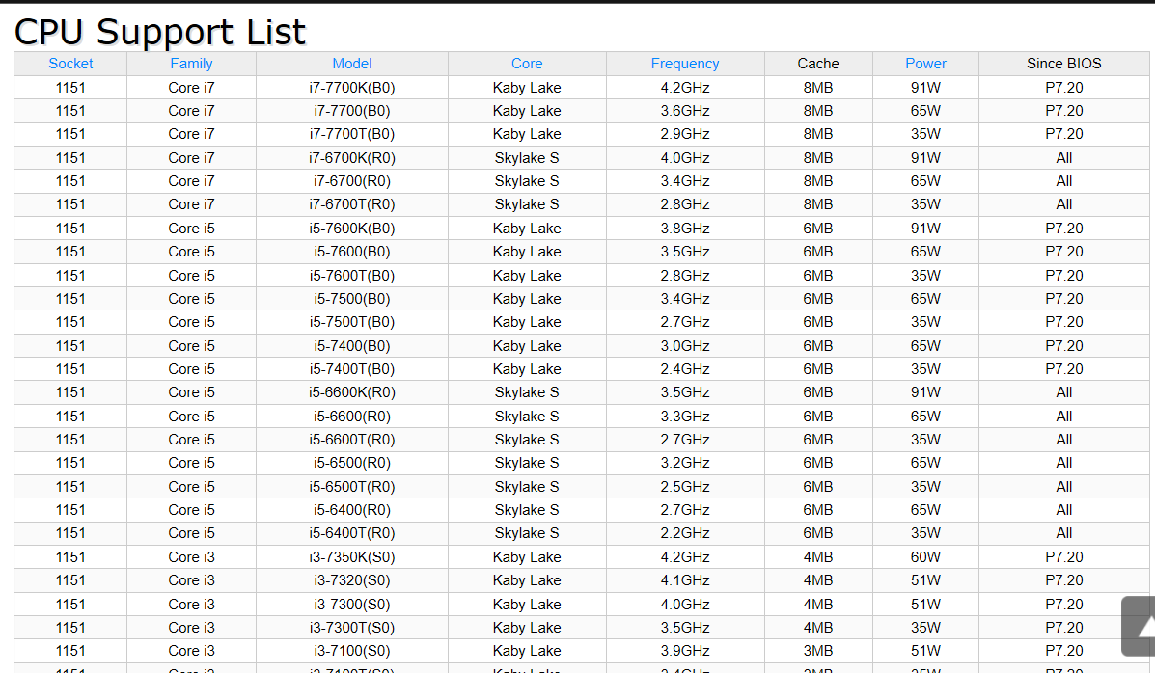The width and height of the screenshot is (1155, 673).
Task: Select the i3-7300(S0) model cell
Action: tap(352, 605)
